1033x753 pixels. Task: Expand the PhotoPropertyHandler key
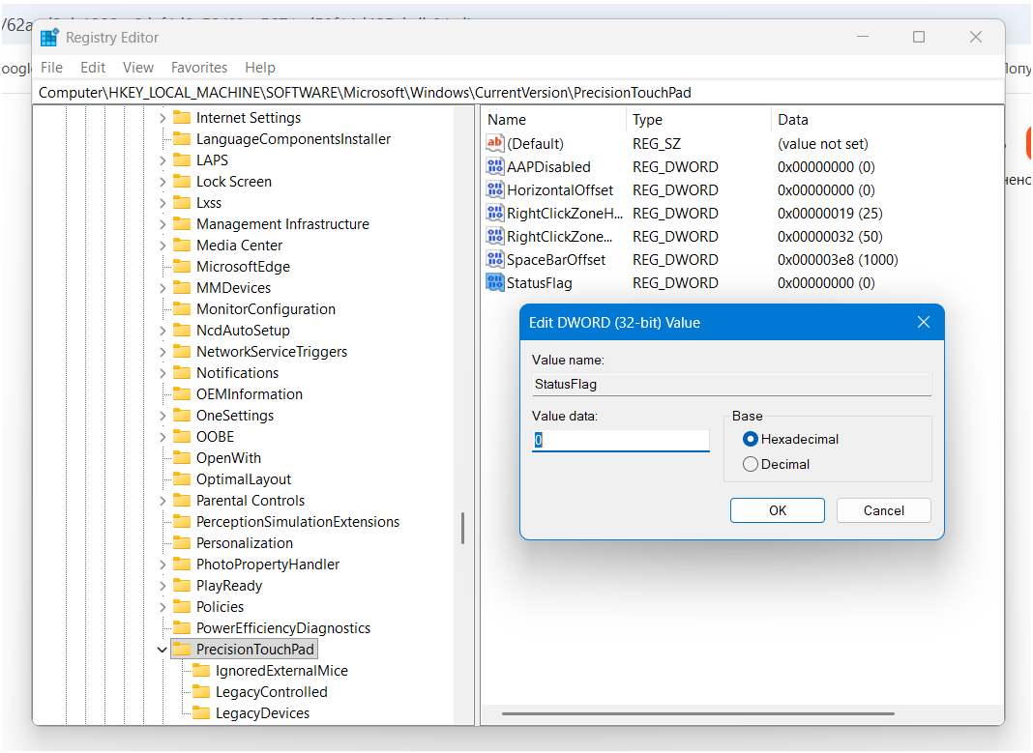click(162, 565)
